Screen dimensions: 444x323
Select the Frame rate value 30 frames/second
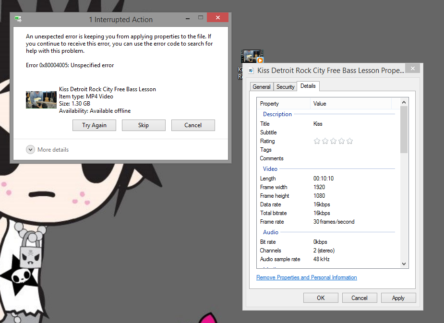(334, 222)
